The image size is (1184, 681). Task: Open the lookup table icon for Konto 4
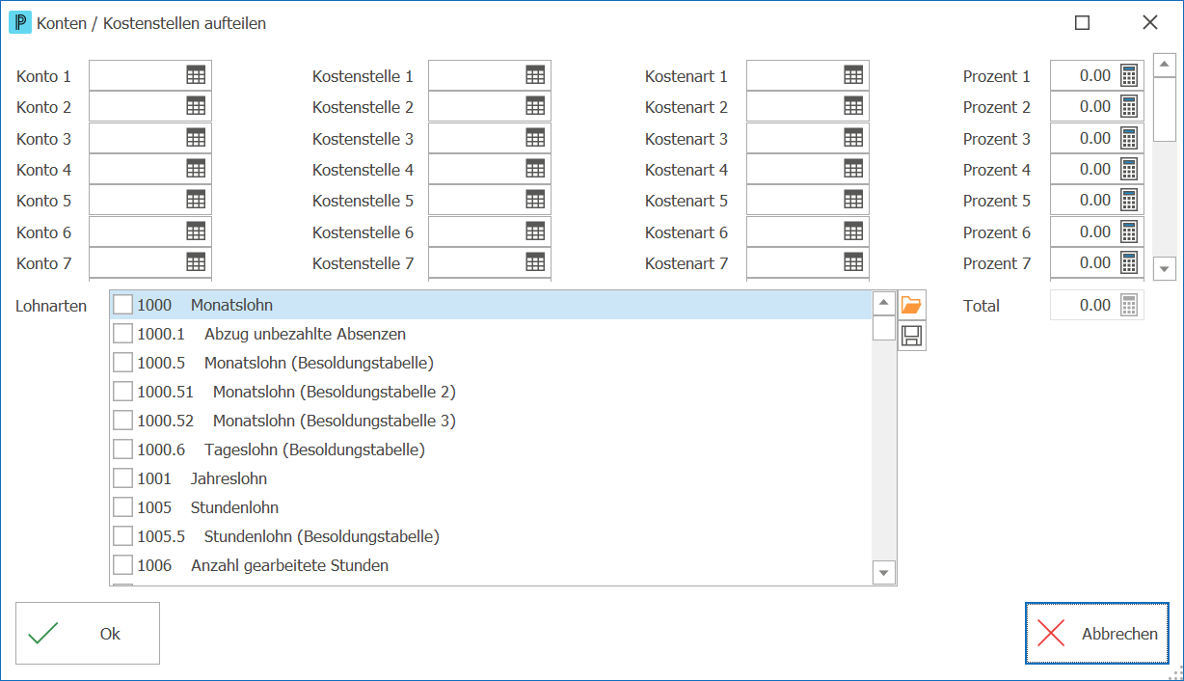(x=196, y=169)
